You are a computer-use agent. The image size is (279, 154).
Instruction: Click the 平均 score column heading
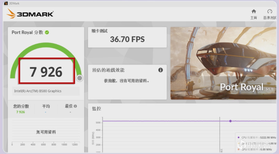[x=46, y=106]
